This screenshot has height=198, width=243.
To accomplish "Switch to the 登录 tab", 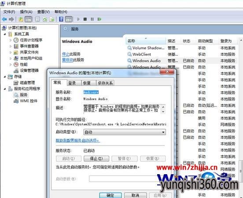I will click(x=72, y=83).
